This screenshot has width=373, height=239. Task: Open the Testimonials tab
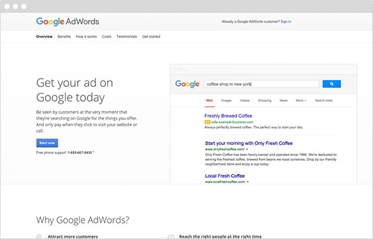click(x=127, y=37)
